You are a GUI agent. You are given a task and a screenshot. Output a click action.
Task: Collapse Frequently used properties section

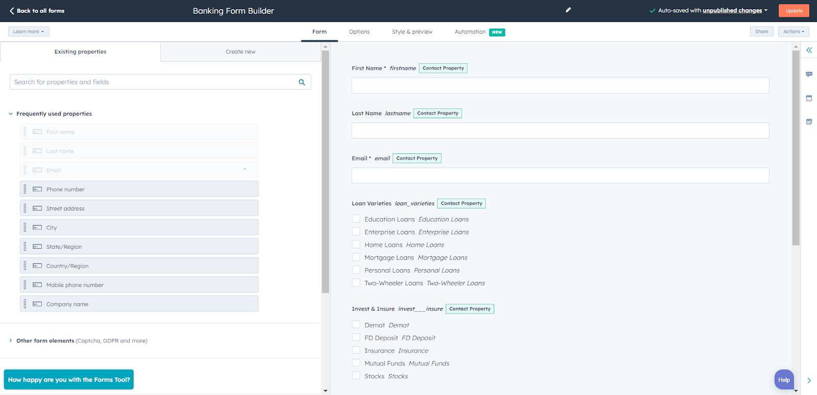(x=11, y=114)
